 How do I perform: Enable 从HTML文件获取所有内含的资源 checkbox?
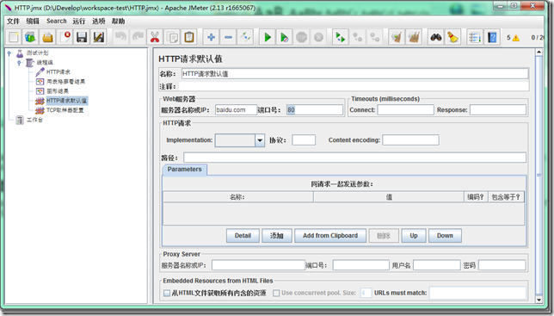[167, 293]
